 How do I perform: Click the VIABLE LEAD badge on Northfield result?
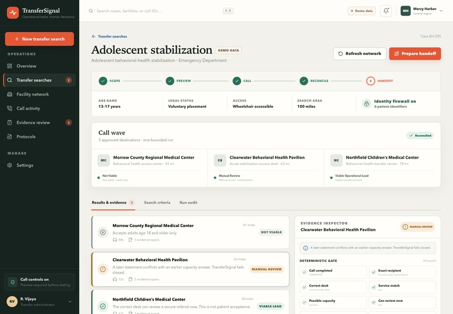click(x=270, y=306)
